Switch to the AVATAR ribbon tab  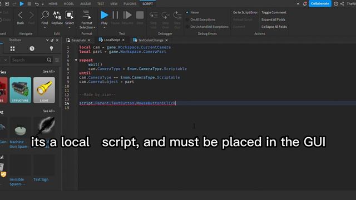[85, 4]
